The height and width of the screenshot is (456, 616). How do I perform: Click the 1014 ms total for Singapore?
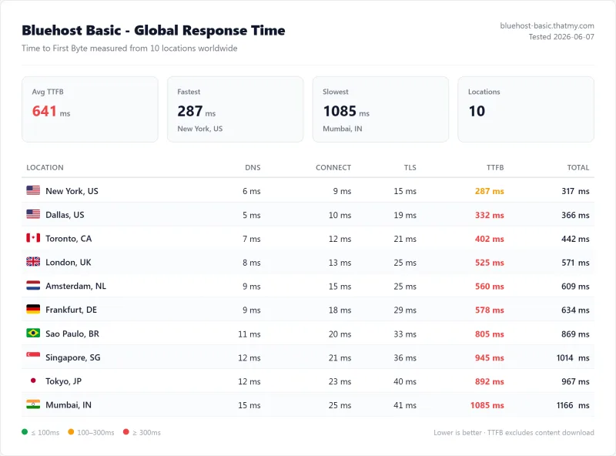[x=573, y=357]
